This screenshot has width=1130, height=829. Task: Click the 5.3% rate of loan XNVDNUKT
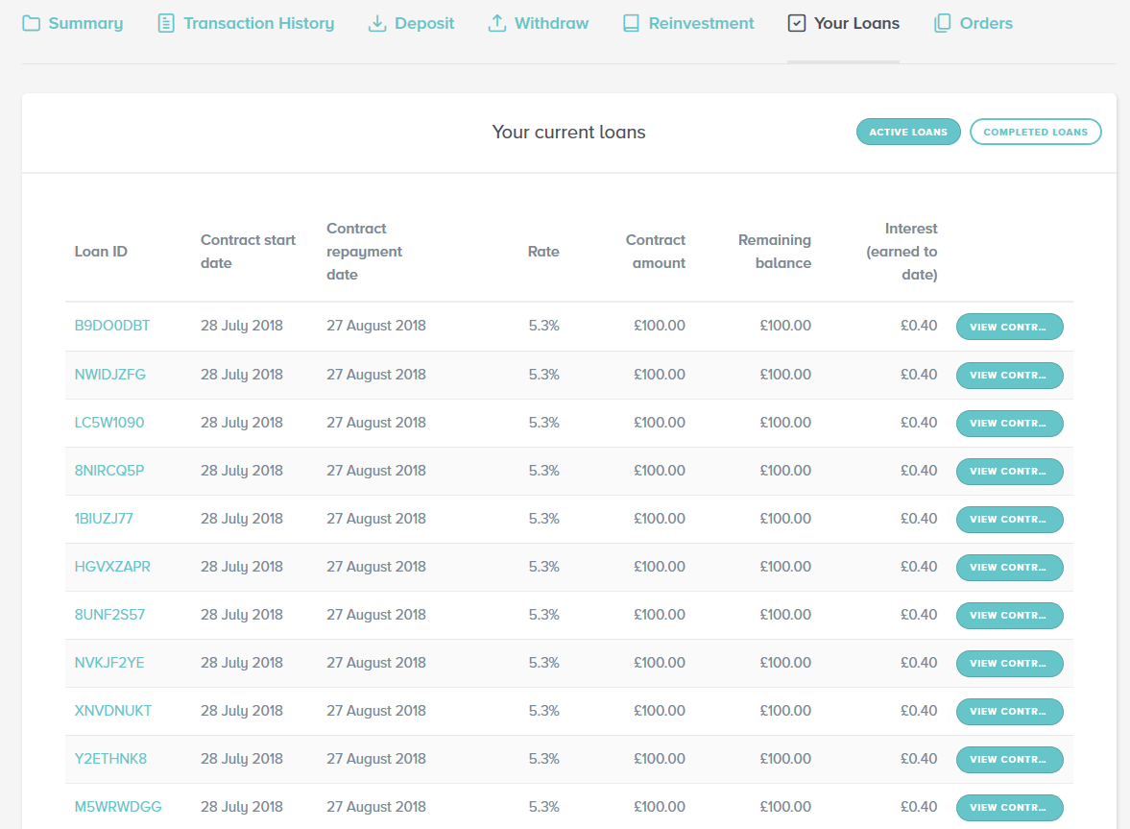[x=544, y=711]
